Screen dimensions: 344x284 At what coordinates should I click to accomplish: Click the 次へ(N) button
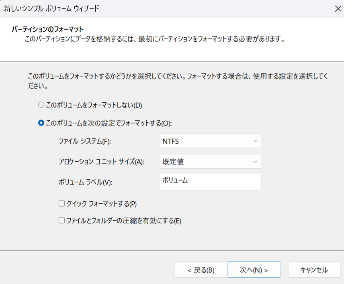(254, 270)
